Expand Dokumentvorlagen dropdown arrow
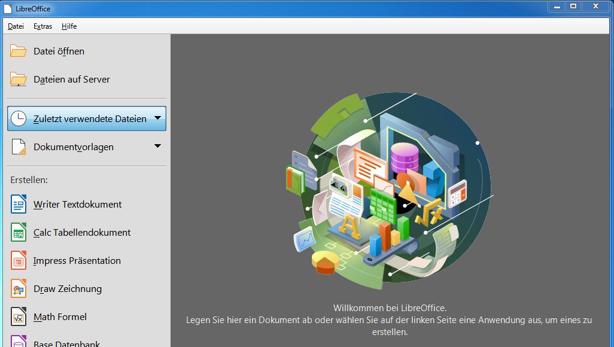The width and height of the screenshot is (614, 347). click(157, 146)
